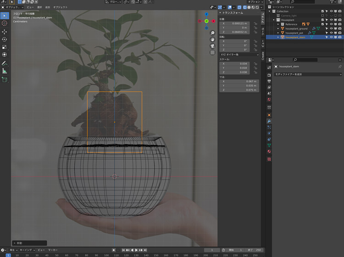Image resolution: width=344 pixels, height=257 pixels.
Task: Toggle the lock next to Location X
Action: (255, 23)
